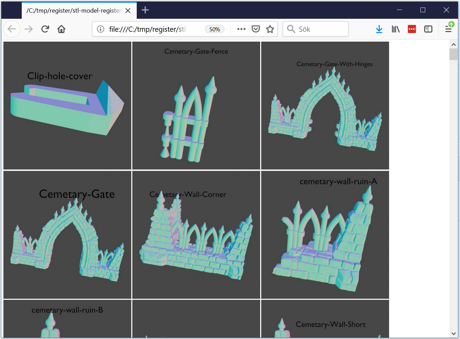460x339 pixels.
Task: Click the vertical scrollbar thumb
Action: tap(454, 54)
